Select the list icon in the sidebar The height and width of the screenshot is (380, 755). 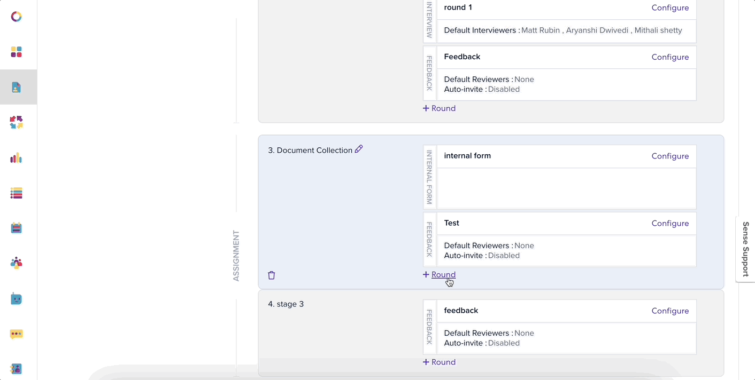point(16,193)
